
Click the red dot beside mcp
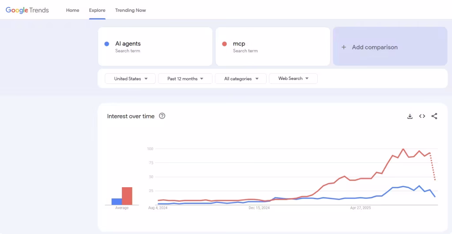point(224,44)
